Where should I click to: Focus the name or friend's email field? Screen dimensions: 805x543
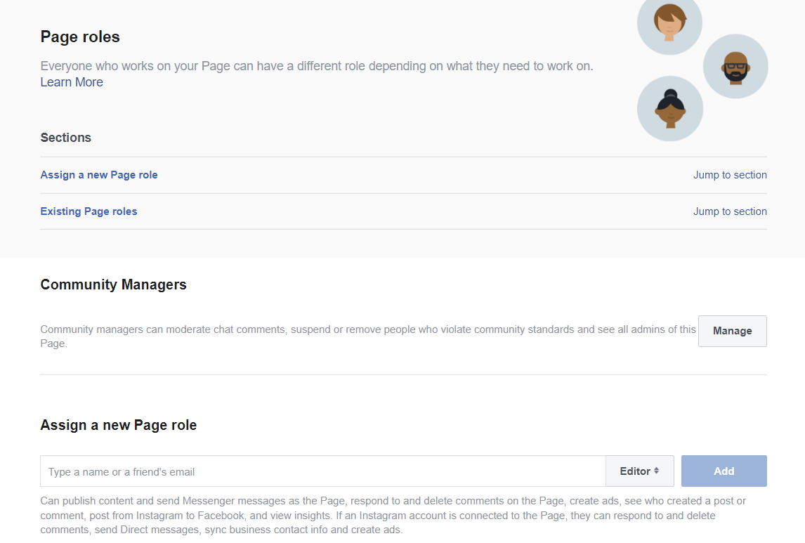point(323,471)
